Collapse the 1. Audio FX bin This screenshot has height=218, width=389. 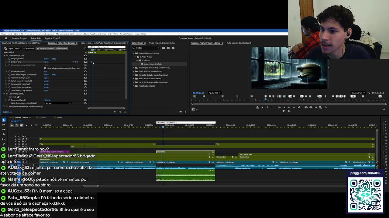pos(137,61)
